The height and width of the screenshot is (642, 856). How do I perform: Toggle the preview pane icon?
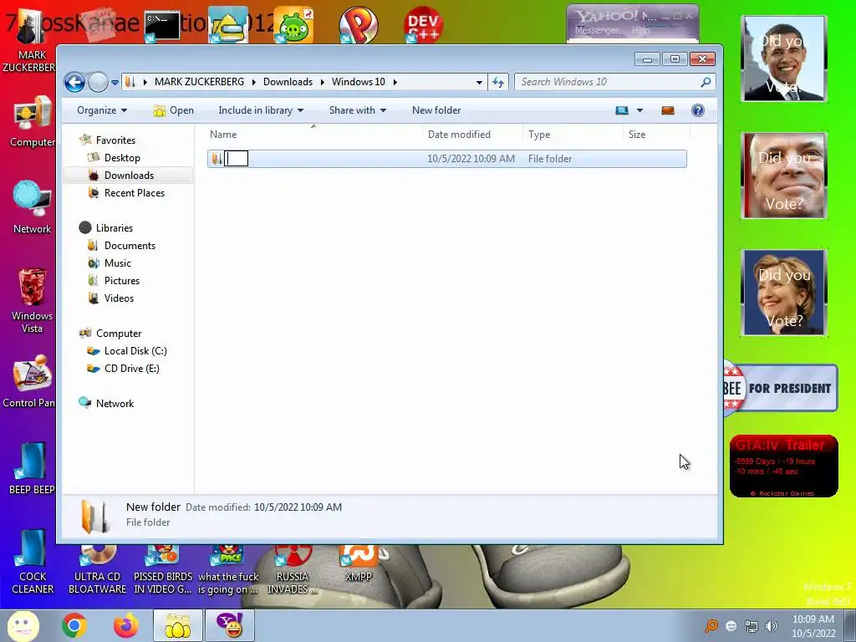pos(668,110)
